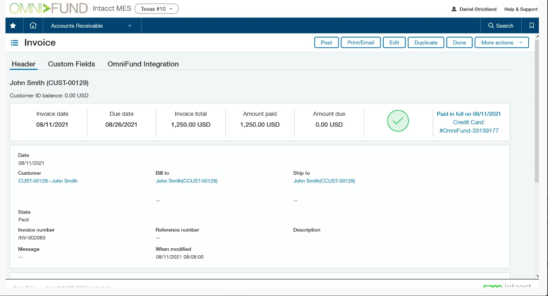Click the green paid checkmark icon
Image resolution: width=548 pixels, height=296 pixels.
click(x=398, y=121)
